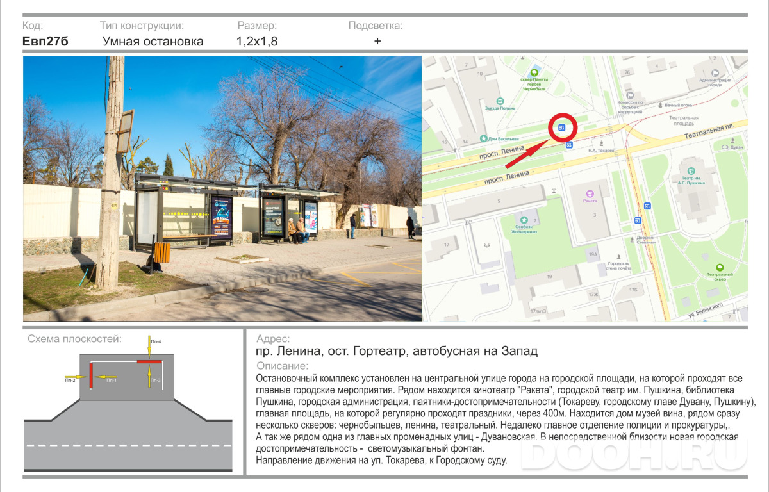Select the Пл-1 plane label
The width and height of the screenshot is (769, 492).
click(111, 381)
